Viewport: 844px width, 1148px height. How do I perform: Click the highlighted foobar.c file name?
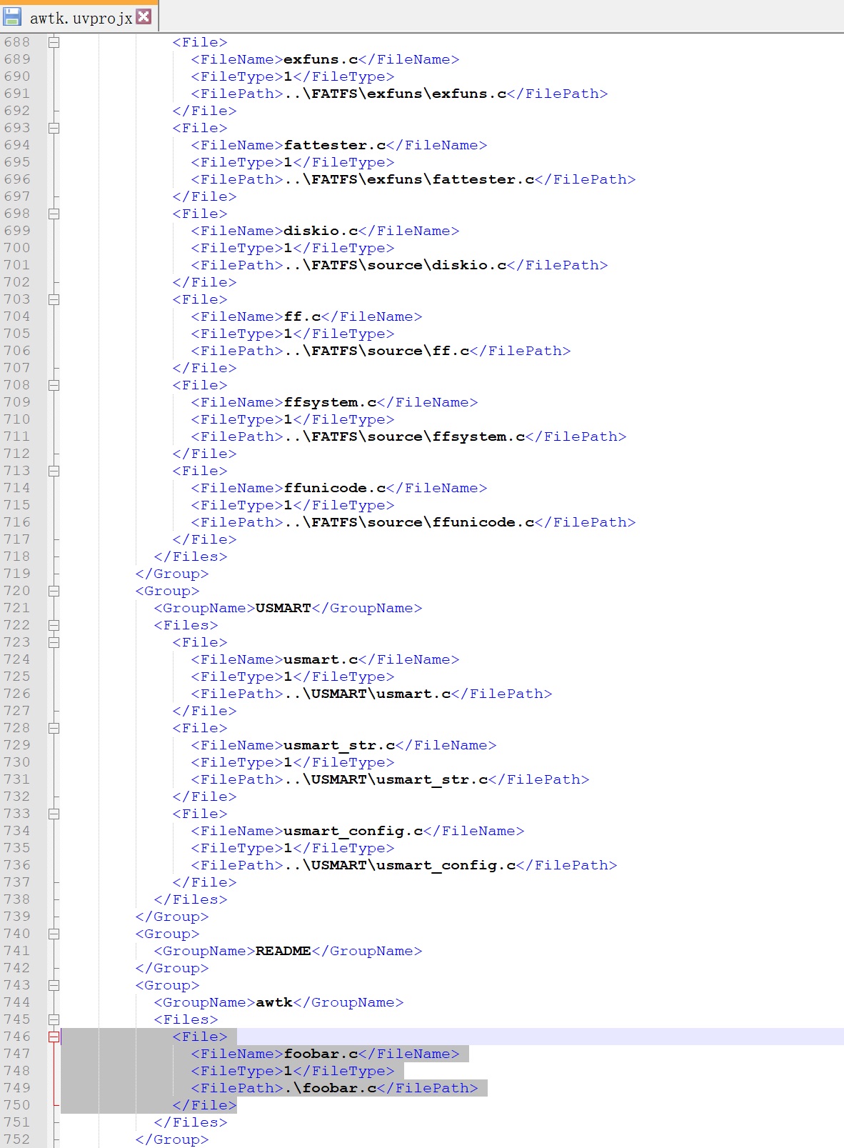tap(321, 1054)
